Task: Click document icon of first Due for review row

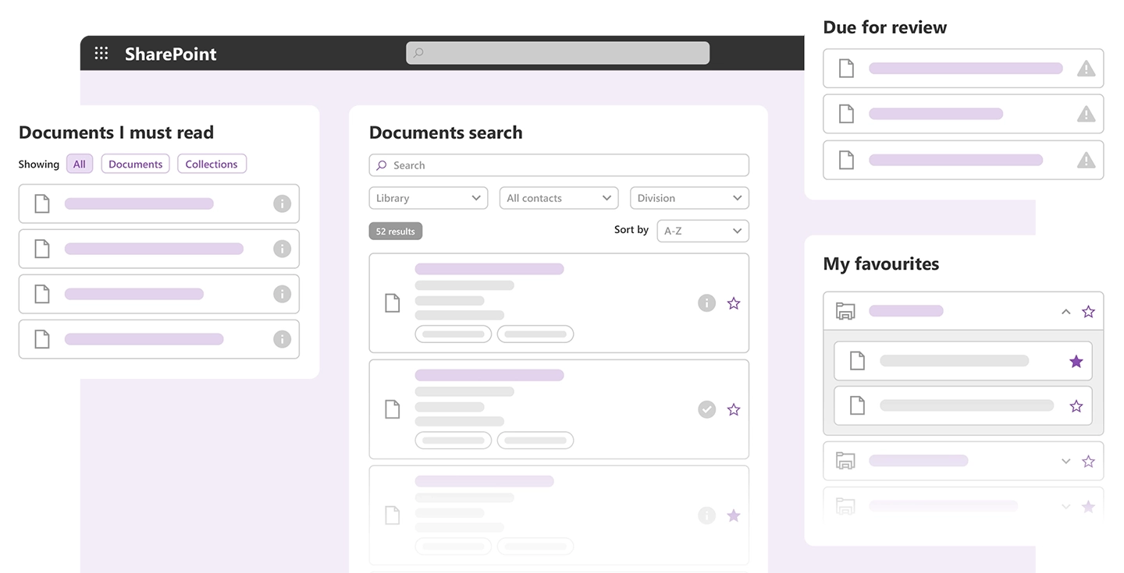Action: (846, 69)
